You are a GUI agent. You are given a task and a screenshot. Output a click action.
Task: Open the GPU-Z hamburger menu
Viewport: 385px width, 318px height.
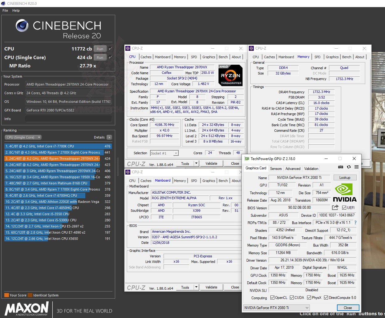coord(357,167)
